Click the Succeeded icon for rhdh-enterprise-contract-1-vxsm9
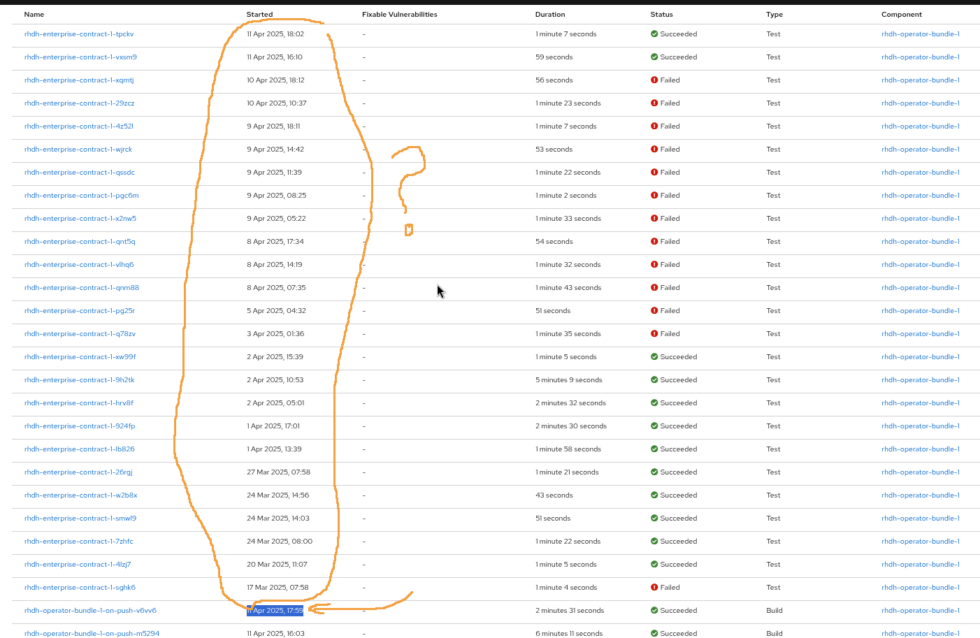 pos(654,57)
